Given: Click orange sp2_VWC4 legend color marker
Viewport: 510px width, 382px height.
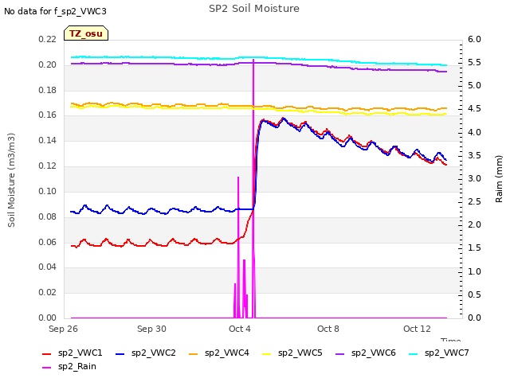Looking at the screenshot, I should tap(194, 354).
